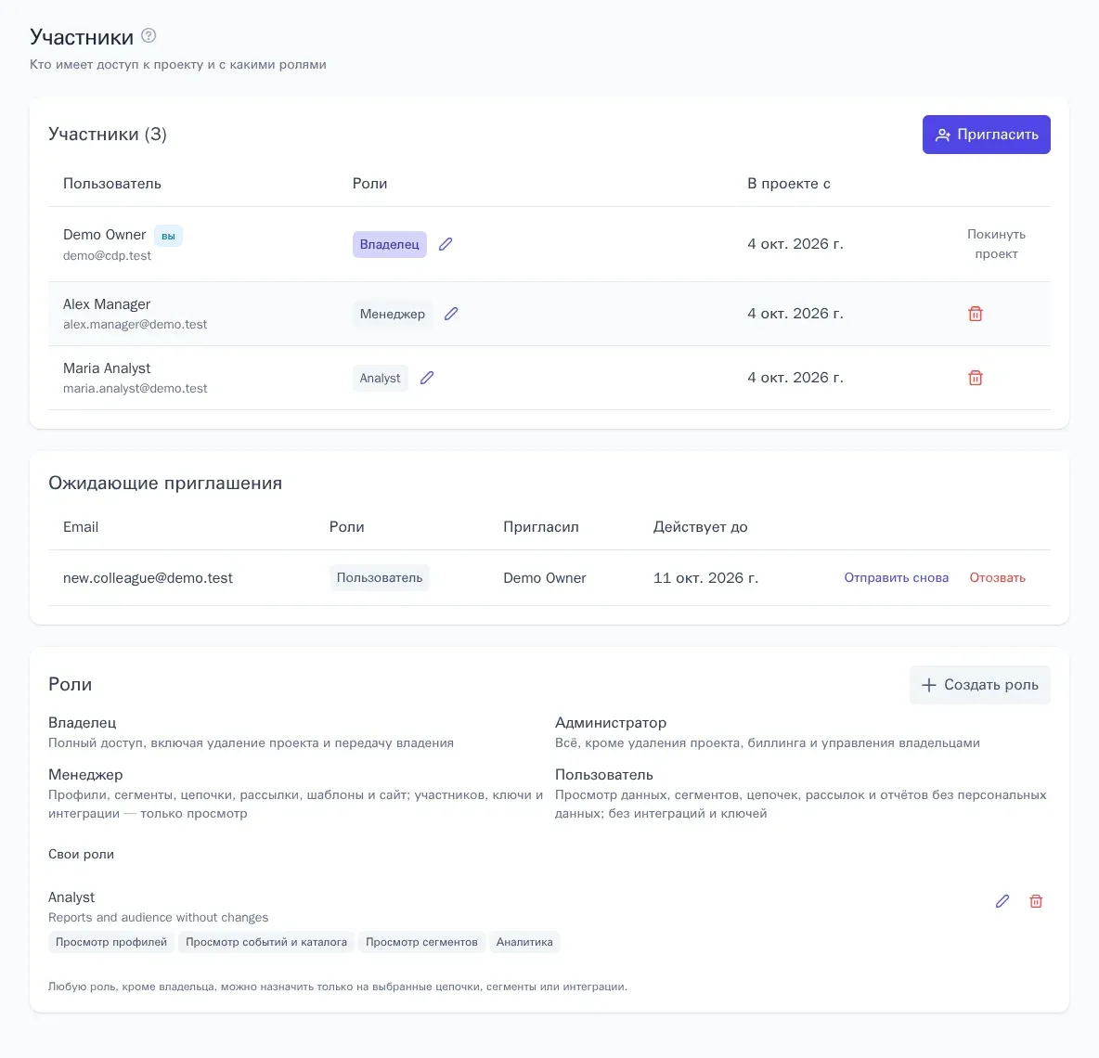The image size is (1099, 1058).
Task: Edit the custom Analyst role in Свои роли
Action: pos(1002,901)
